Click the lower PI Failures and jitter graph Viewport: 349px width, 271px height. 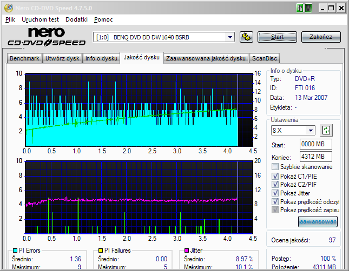click(x=139, y=197)
